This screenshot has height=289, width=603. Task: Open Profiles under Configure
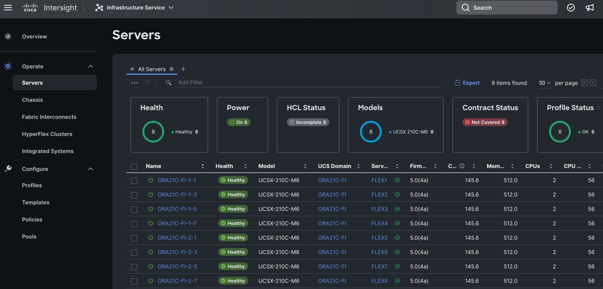[32, 185]
